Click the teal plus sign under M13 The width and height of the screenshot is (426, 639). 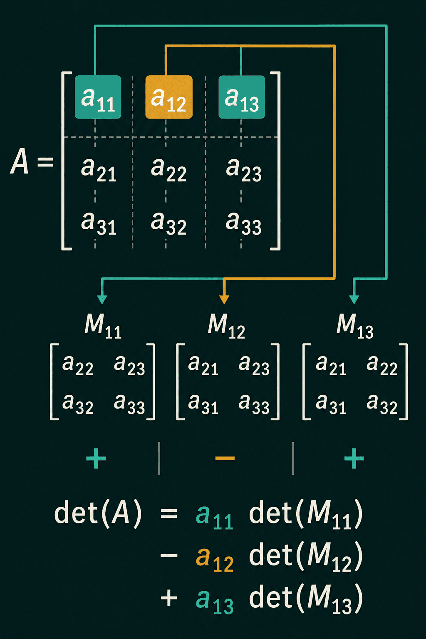pos(354,459)
